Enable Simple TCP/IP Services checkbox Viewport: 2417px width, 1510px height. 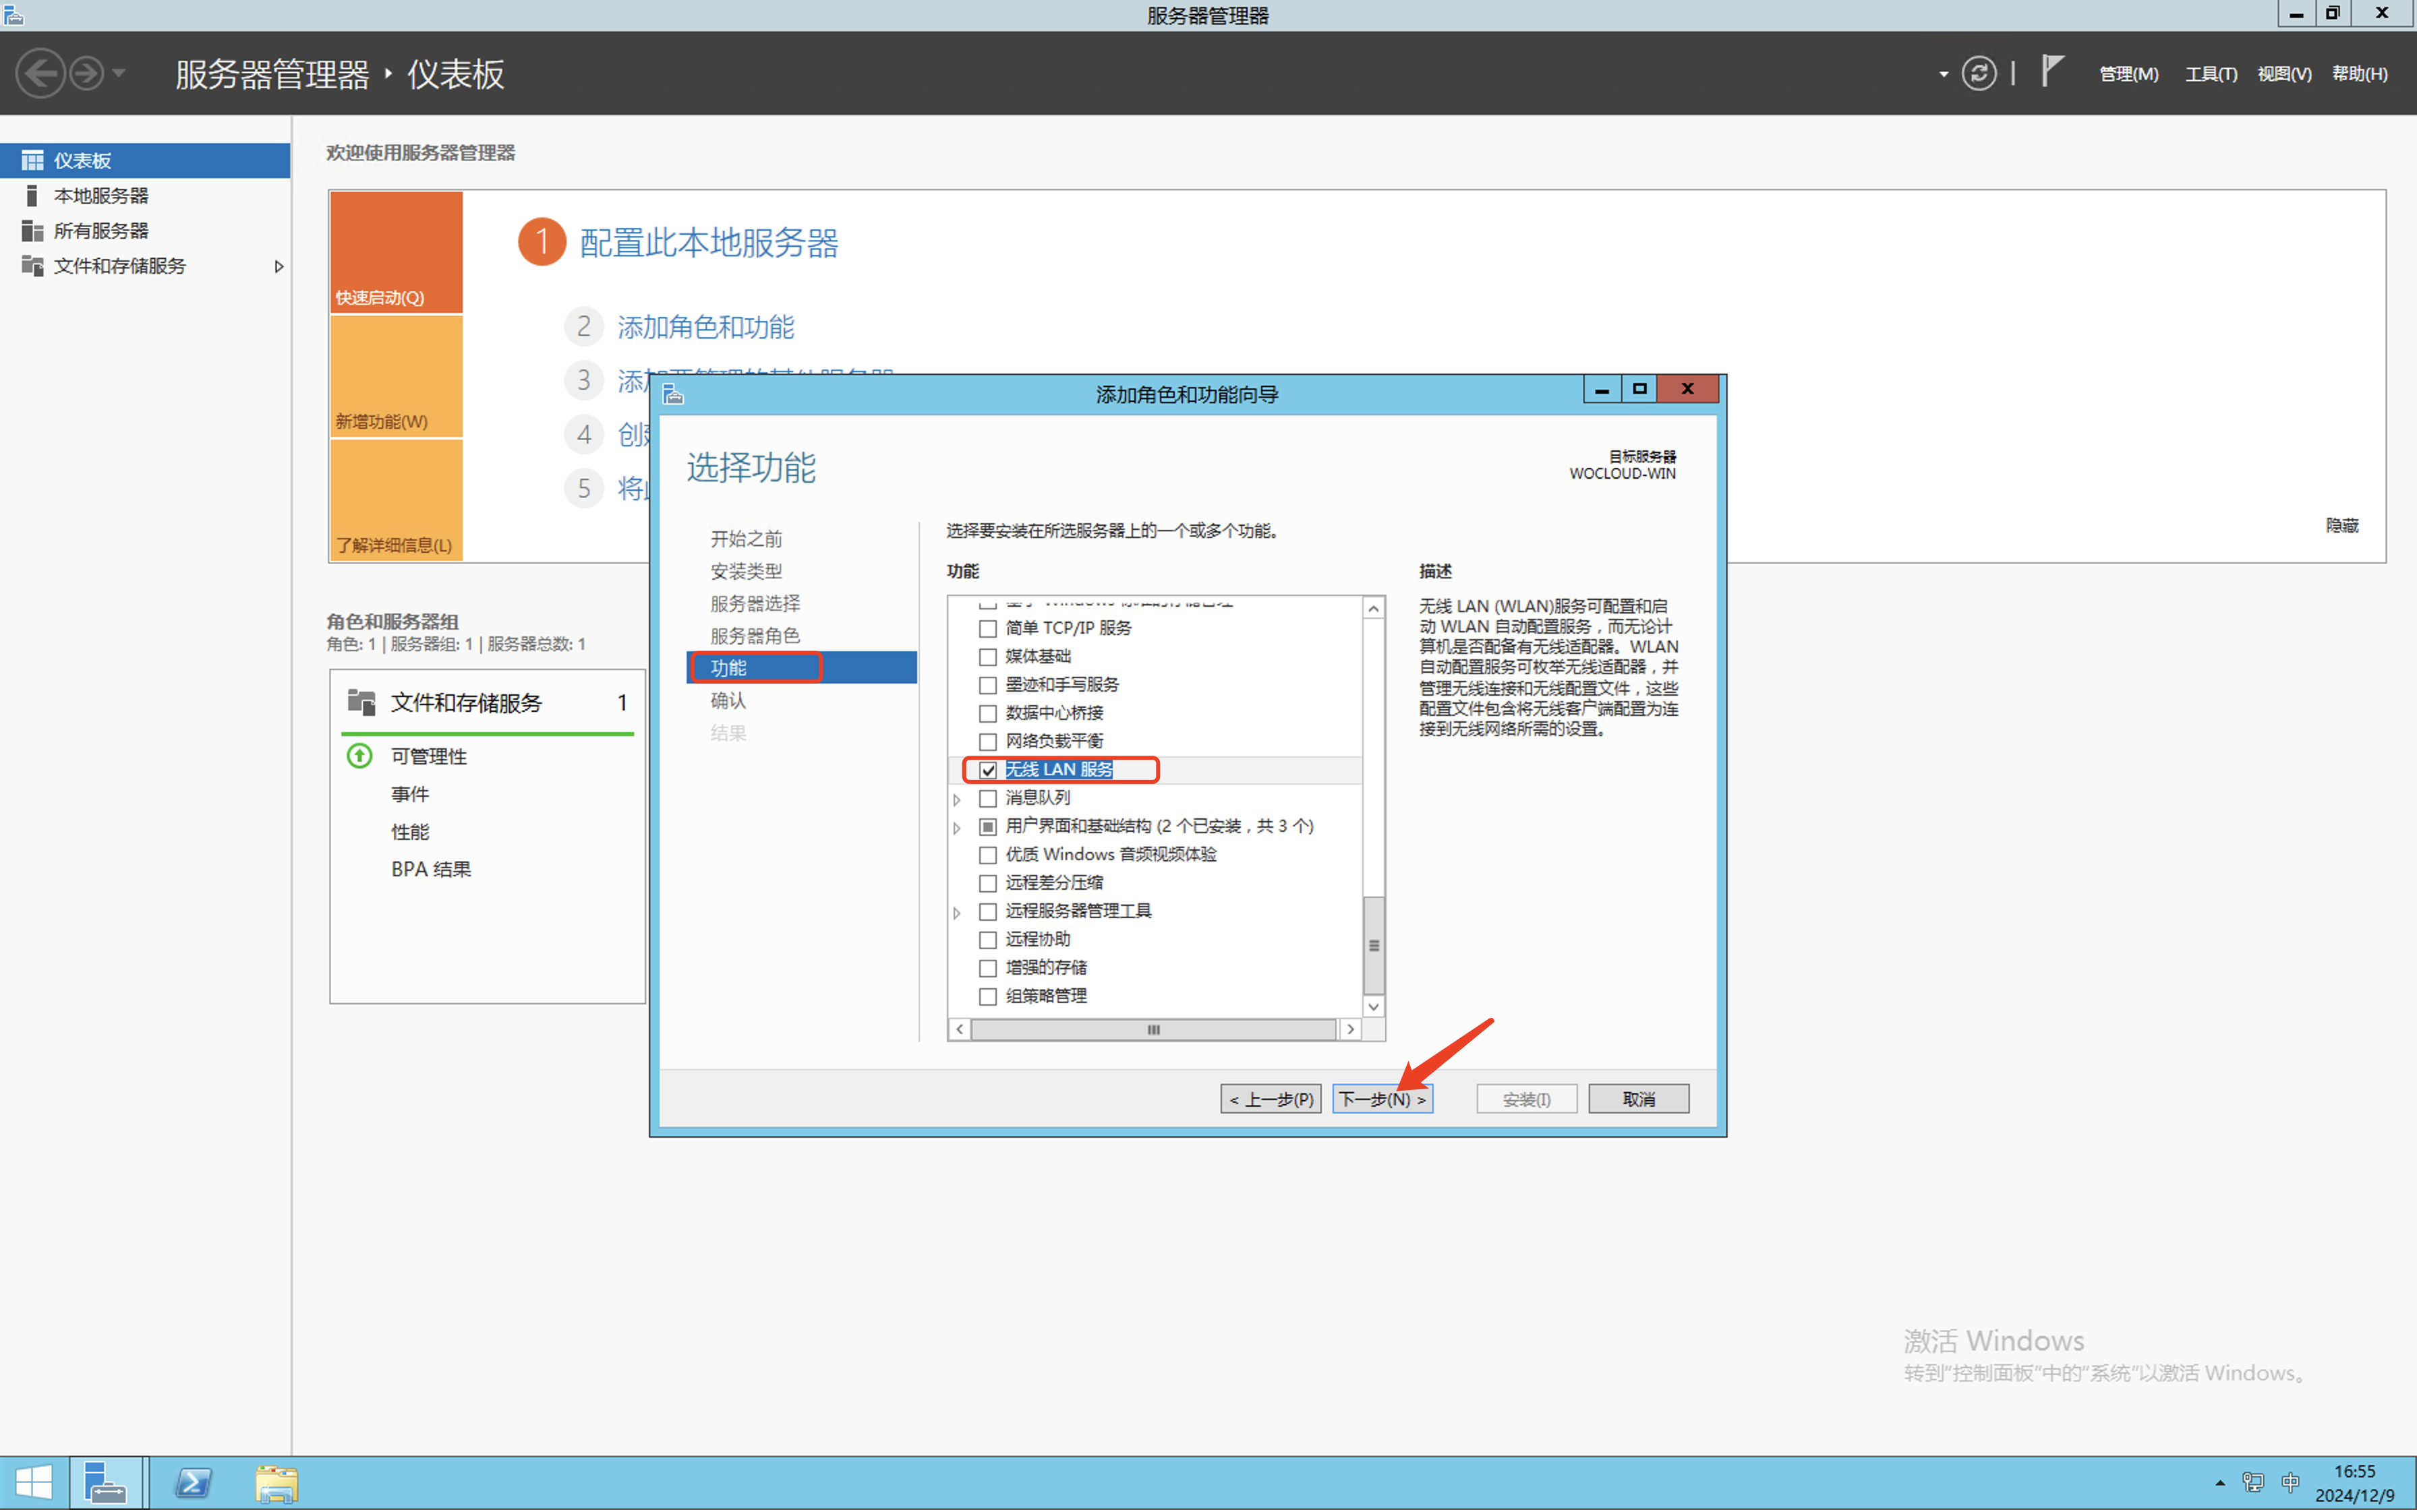click(988, 628)
